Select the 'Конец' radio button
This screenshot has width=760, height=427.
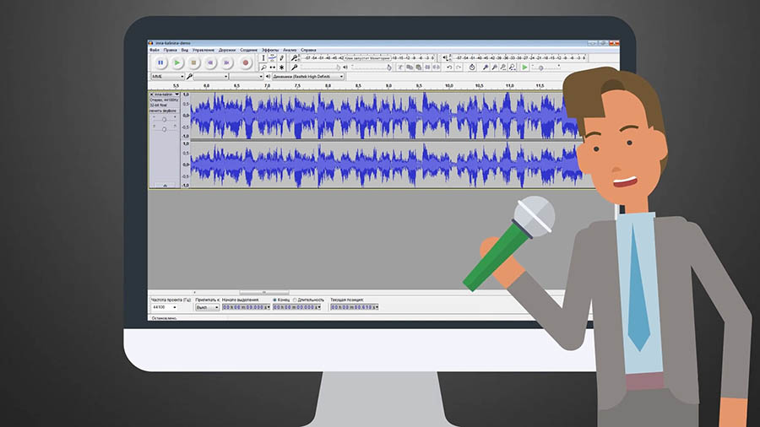pos(275,300)
